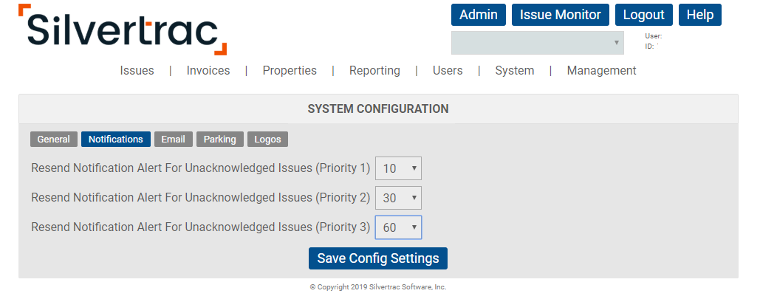Show the Logos tab

pos(267,140)
